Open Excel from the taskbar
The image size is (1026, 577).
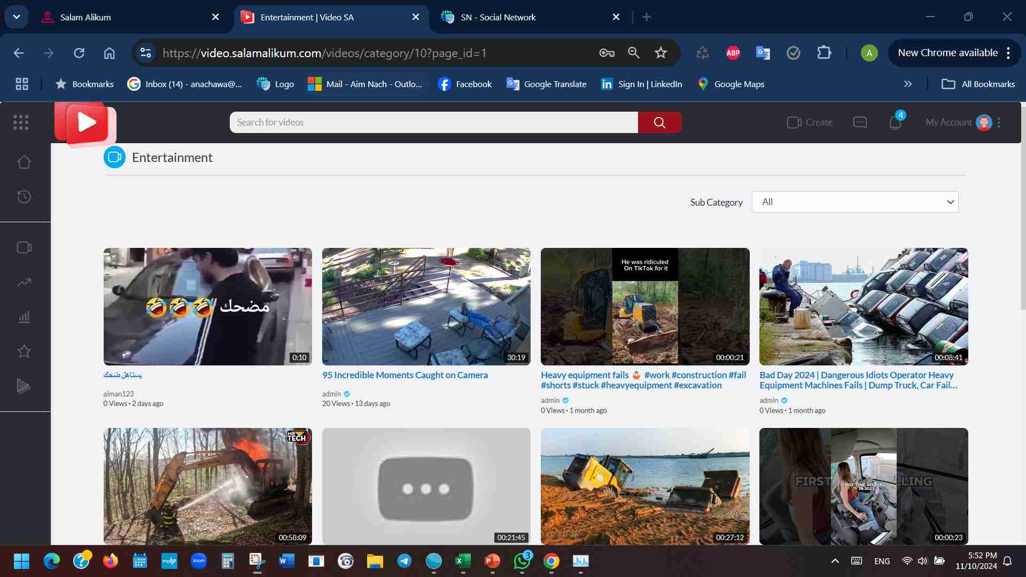(463, 561)
